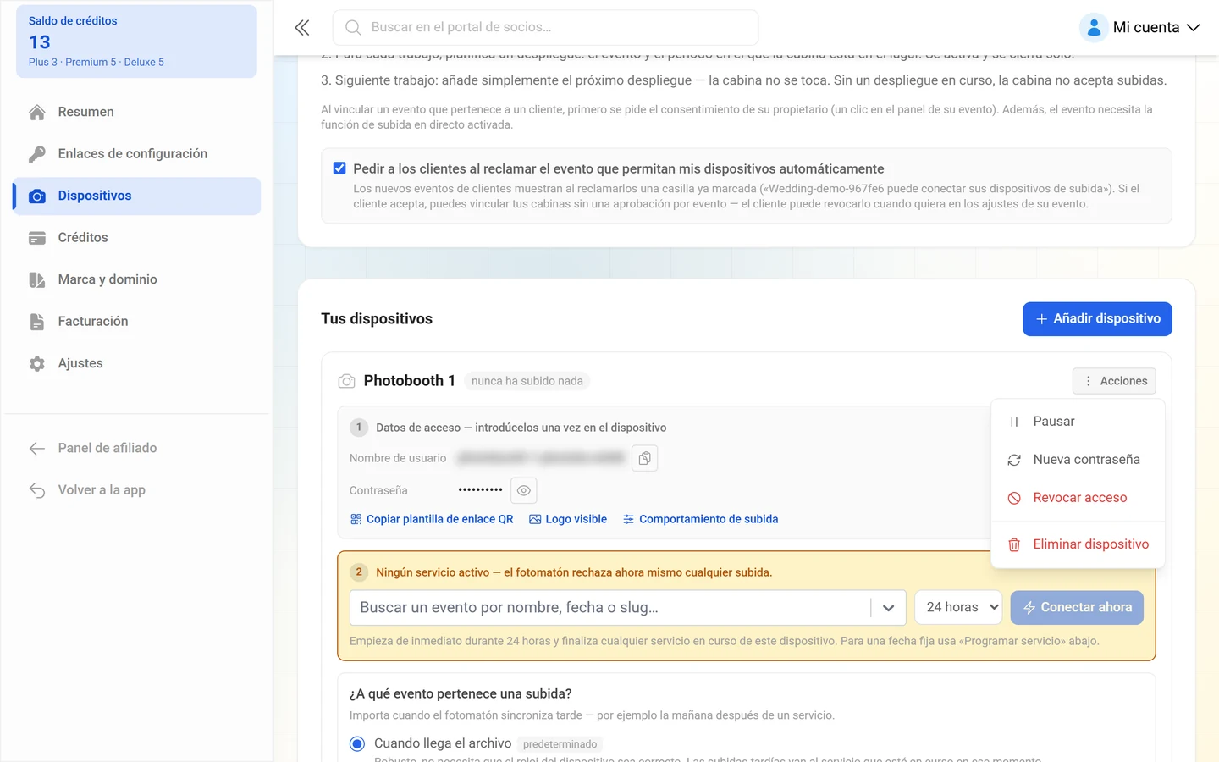Open Comportamiento de subida link

[x=700, y=519]
